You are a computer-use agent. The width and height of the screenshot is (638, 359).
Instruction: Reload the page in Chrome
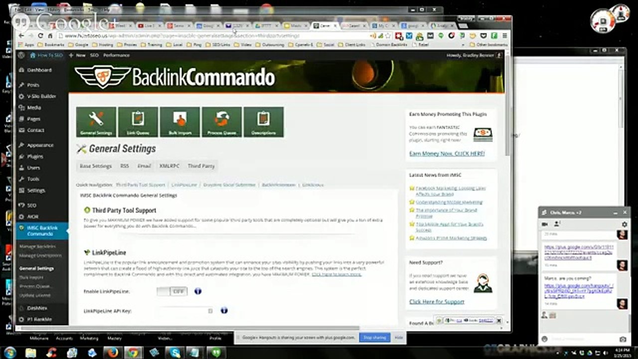point(40,36)
